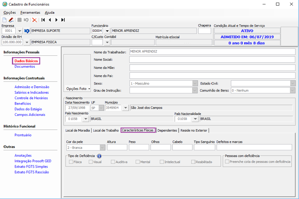Click the Altura input field
299x199 pixels.
pos(117,147)
